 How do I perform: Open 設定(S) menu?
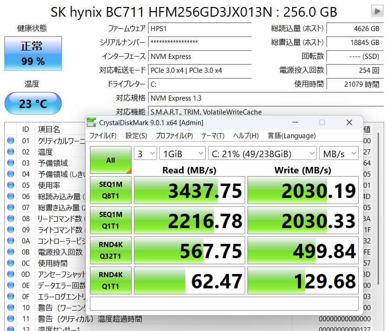pos(136,136)
